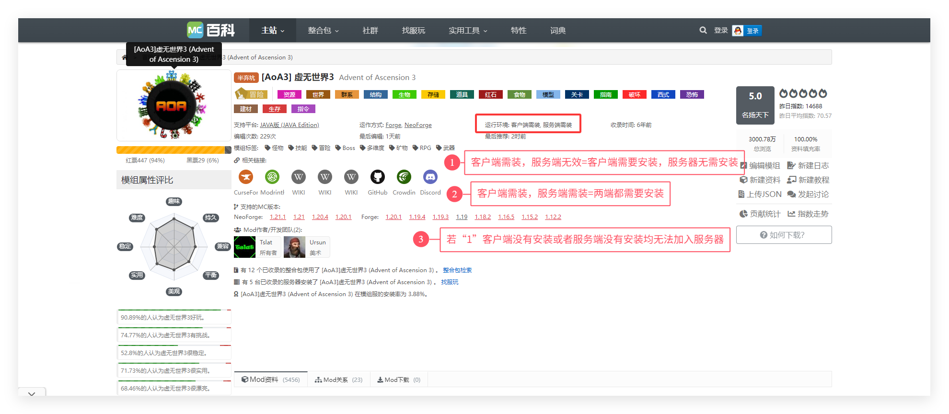Click the 发起讨论 link
949x414 pixels.
coord(808,194)
